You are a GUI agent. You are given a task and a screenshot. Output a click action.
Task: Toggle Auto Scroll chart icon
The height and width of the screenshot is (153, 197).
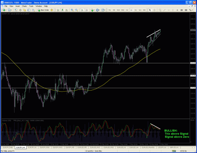[82, 10]
